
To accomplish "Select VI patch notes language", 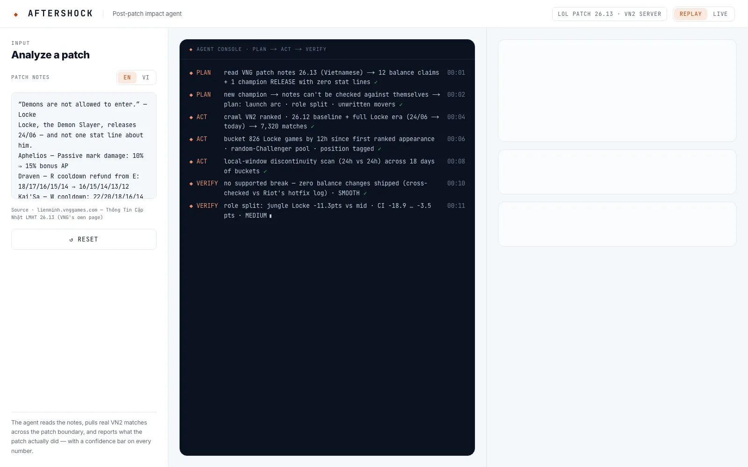I will [146, 78].
